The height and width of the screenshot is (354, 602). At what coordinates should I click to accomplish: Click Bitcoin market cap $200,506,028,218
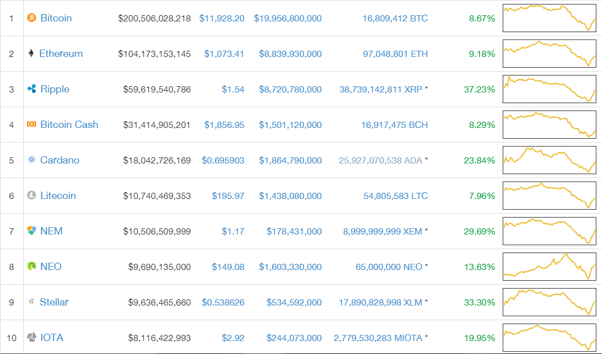(x=155, y=19)
